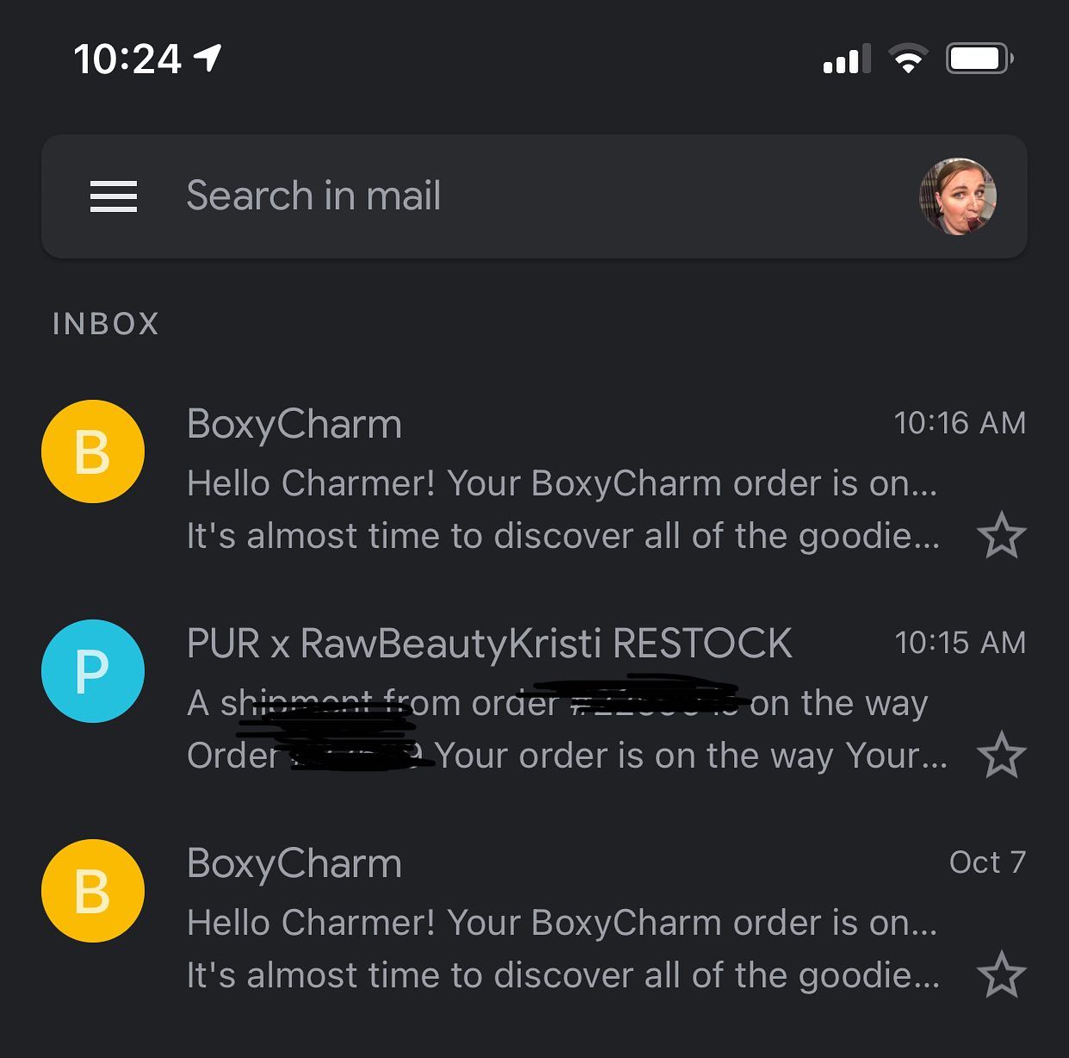Star the 10:16 AM BoxyCharm email

point(1002,536)
